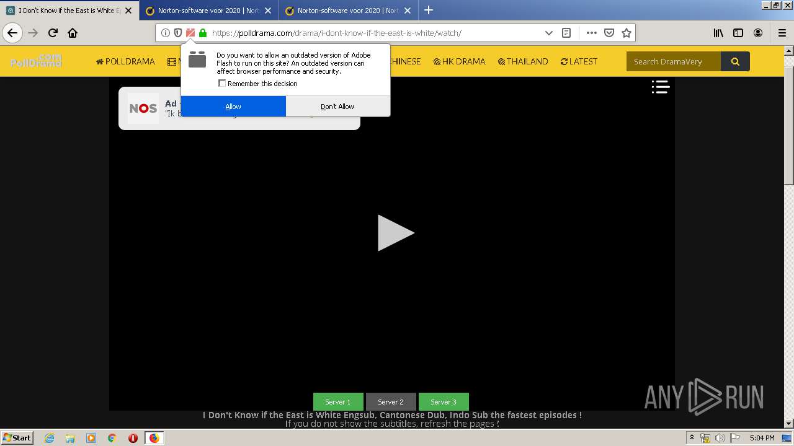Switch video source to Server 2
Screen dimensions: 794x446
391,401
